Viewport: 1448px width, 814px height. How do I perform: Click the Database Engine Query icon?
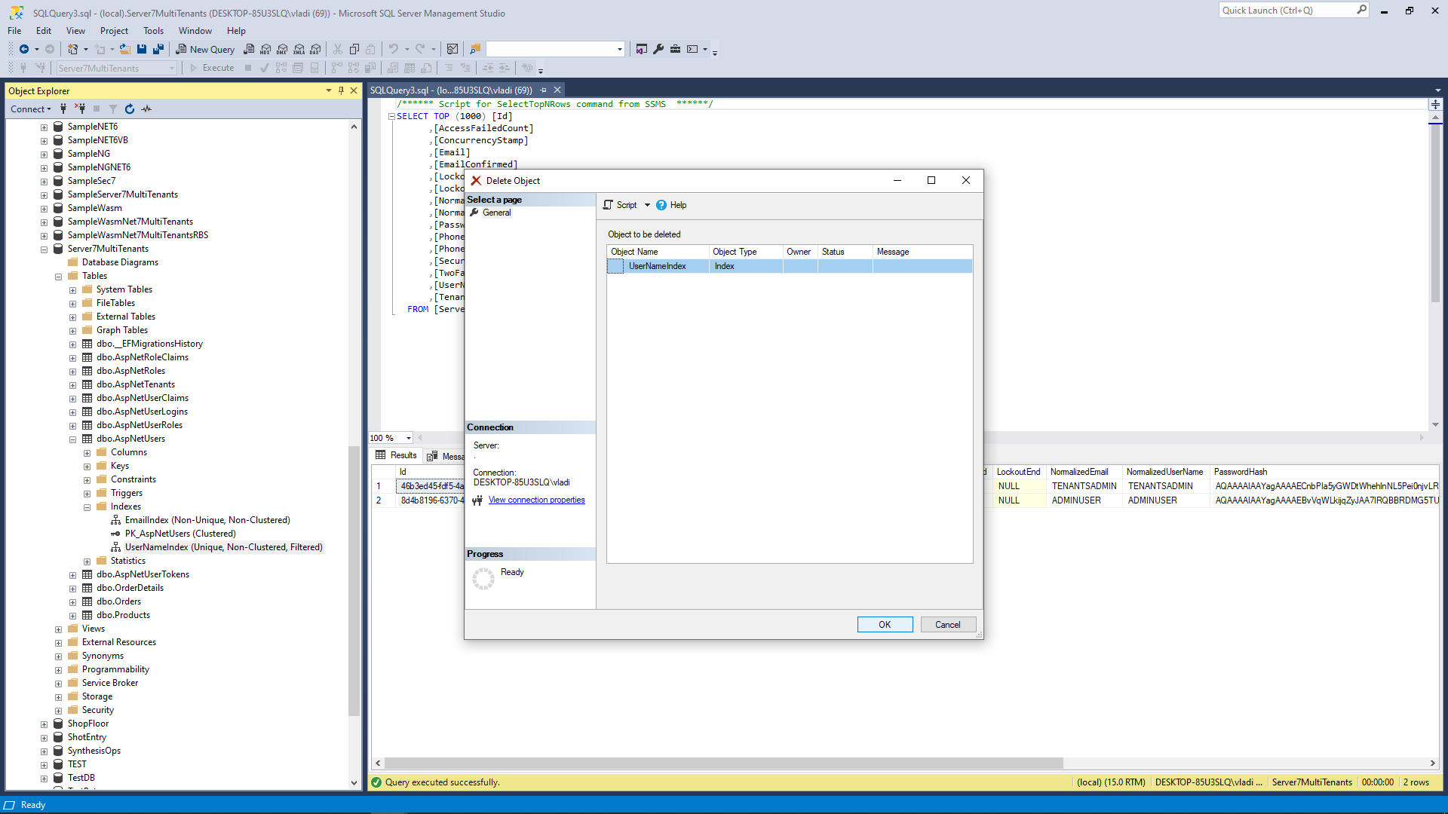tap(249, 49)
